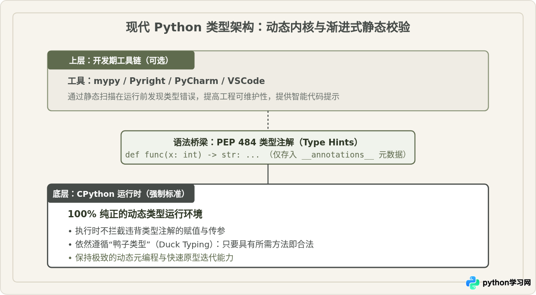This screenshot has width=536, height=295.
Task: Click the bullet 保持极致的动态元编程与快速原型迭代能力
Action: click(151, 257)
